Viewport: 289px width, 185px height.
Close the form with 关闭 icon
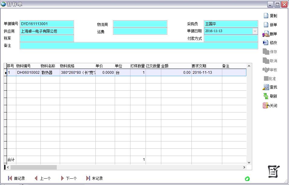[266, 105]
